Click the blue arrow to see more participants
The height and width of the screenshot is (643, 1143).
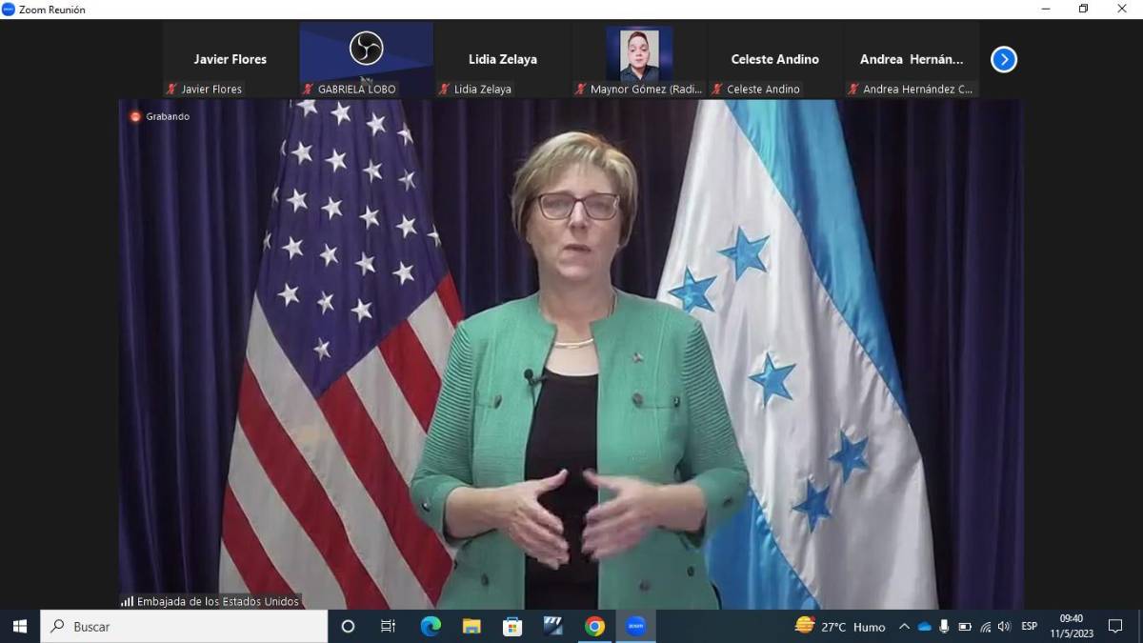[x=1003, y=59]
